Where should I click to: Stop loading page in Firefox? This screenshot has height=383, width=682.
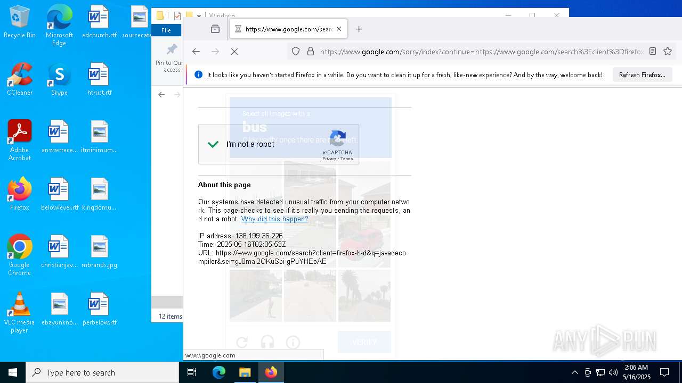[234, 52]
